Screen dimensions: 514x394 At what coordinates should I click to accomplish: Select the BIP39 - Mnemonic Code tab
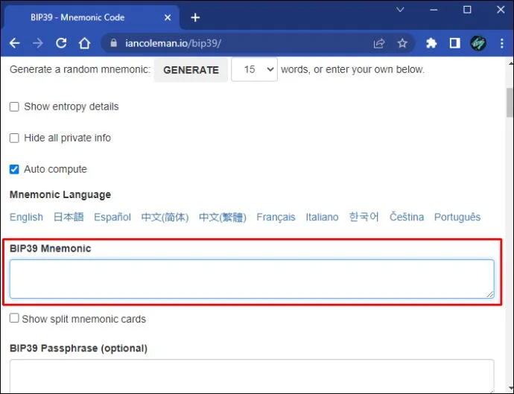click(x=92, y=17)
